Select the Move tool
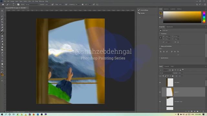 pos(2,11)
